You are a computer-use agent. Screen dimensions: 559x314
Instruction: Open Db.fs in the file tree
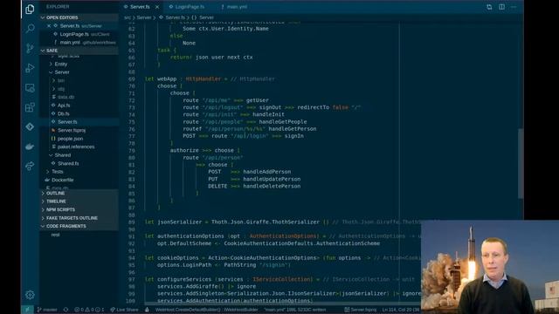point(63,113)
